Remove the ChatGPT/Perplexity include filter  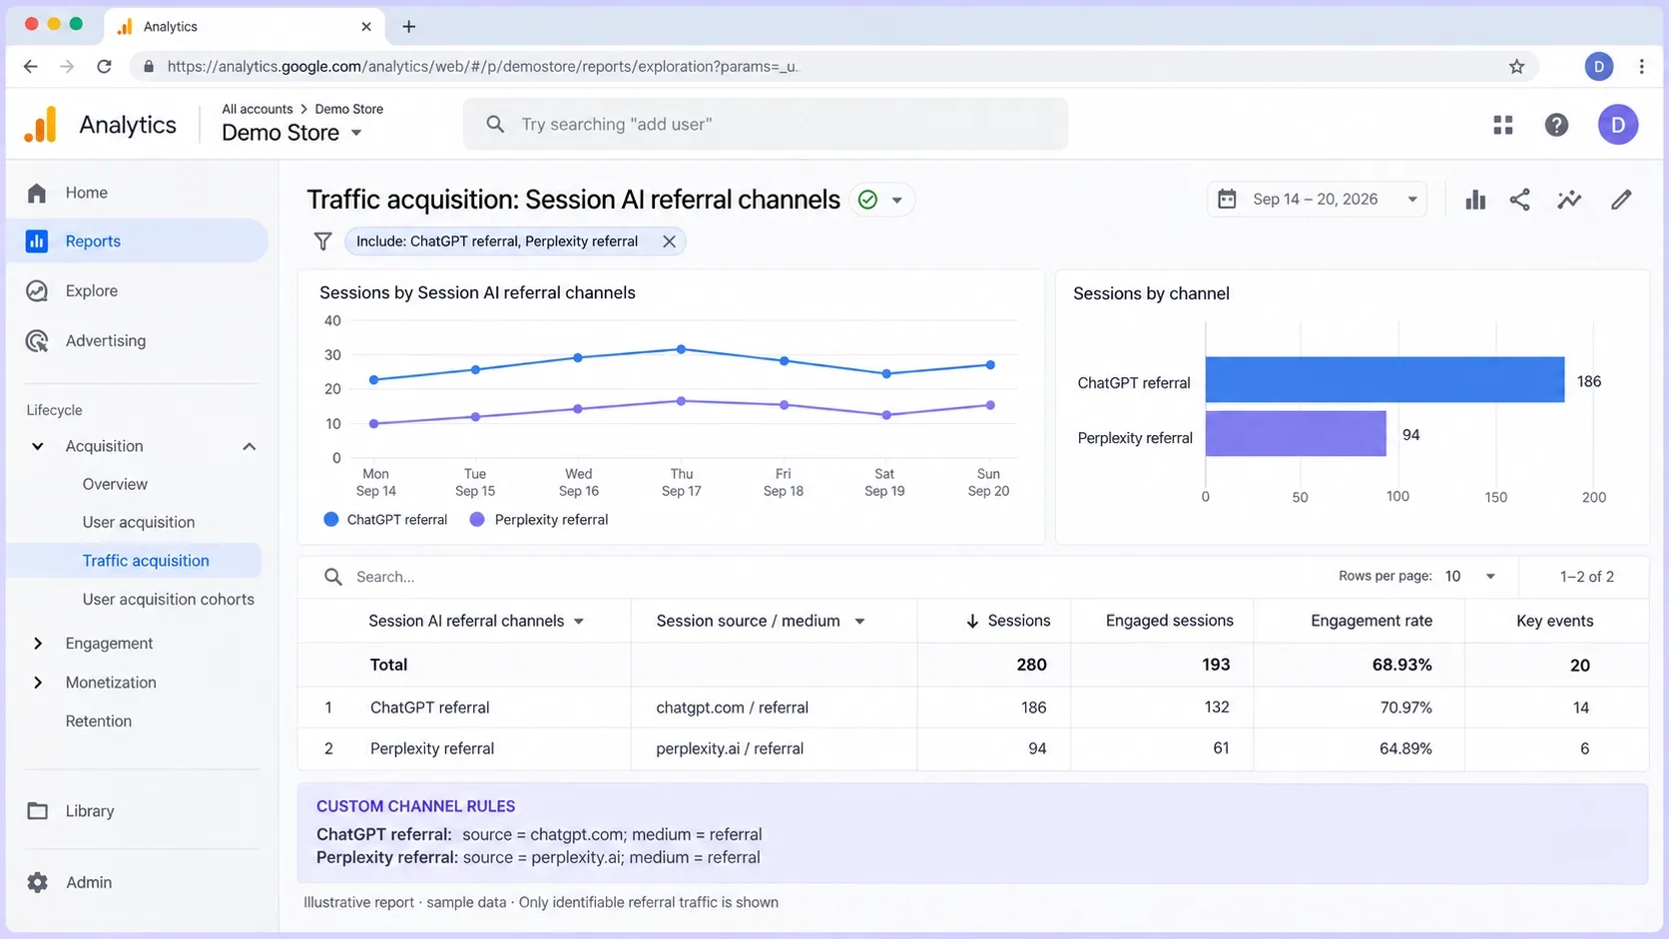pos(669,241)
